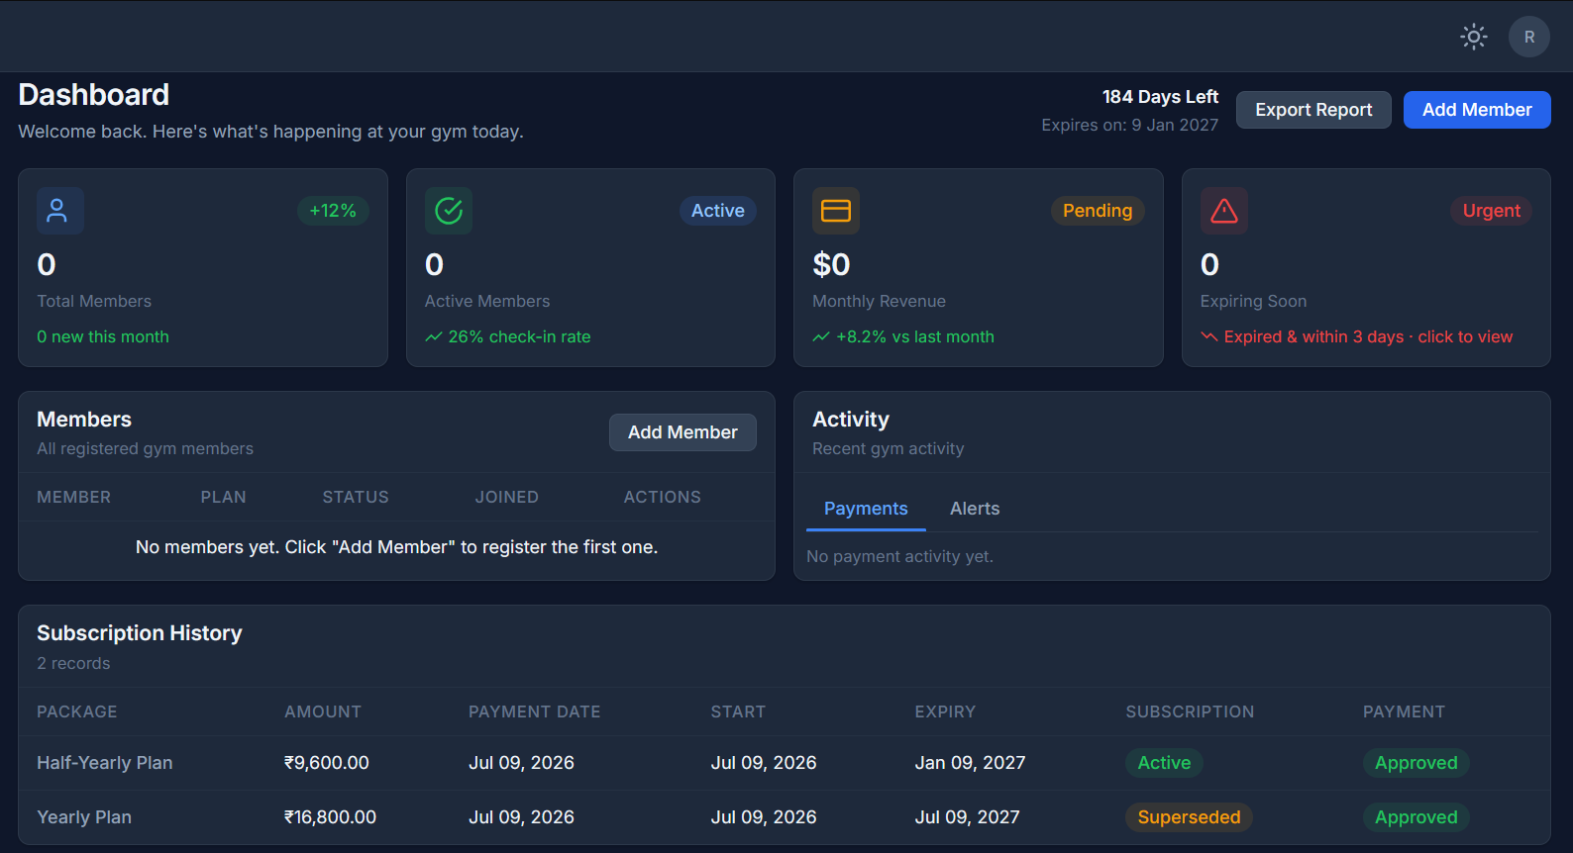Open Expired & within 3 days link
The height and width of the screenshot is (853, 1573).
click(1368, 336)
